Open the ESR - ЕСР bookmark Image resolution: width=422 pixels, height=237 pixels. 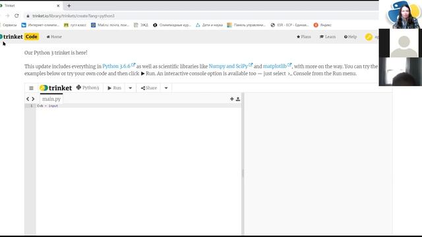tap(289, 25)
